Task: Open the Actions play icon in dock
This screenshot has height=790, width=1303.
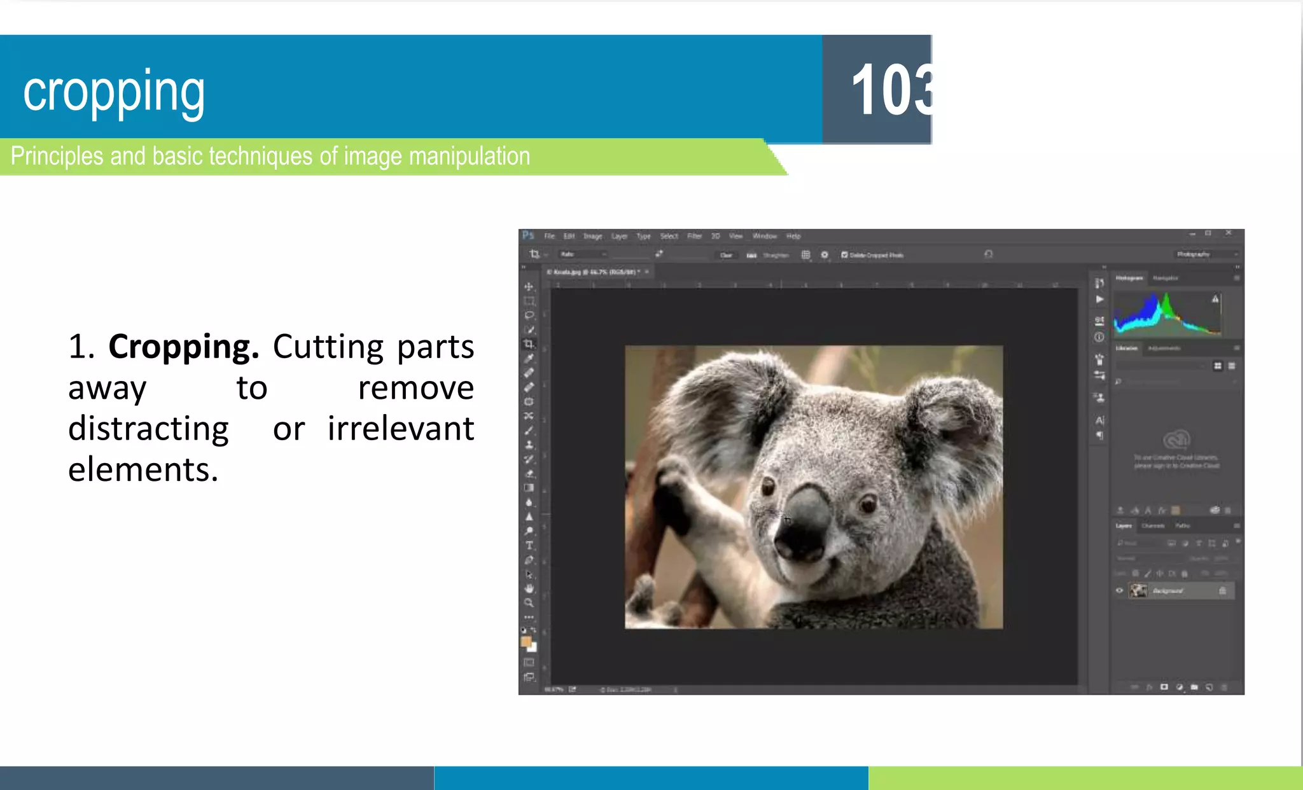Action: pyautogui.click(x=1099, y=300)
